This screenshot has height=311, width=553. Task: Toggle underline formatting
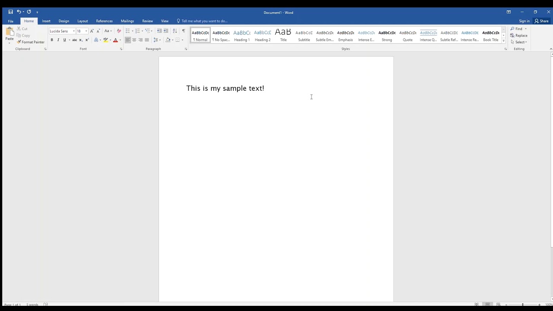pyautogui.click(x=65, y=40)
